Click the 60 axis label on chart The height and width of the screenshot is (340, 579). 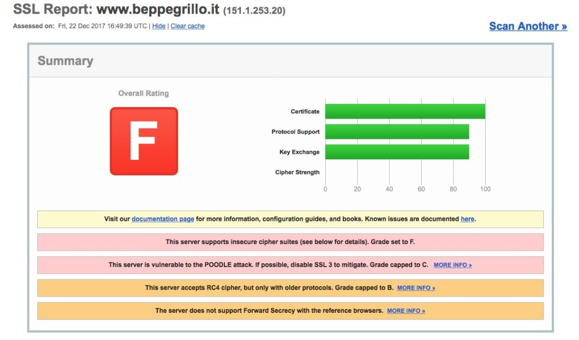pos(421,189)
